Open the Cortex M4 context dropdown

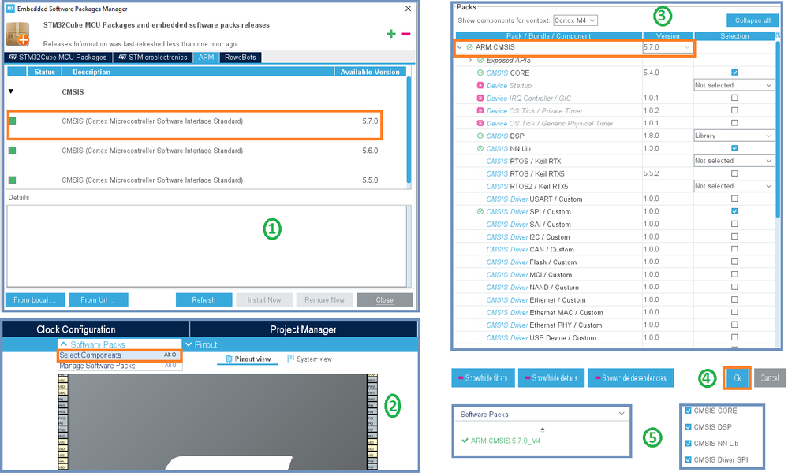point(575,20)
